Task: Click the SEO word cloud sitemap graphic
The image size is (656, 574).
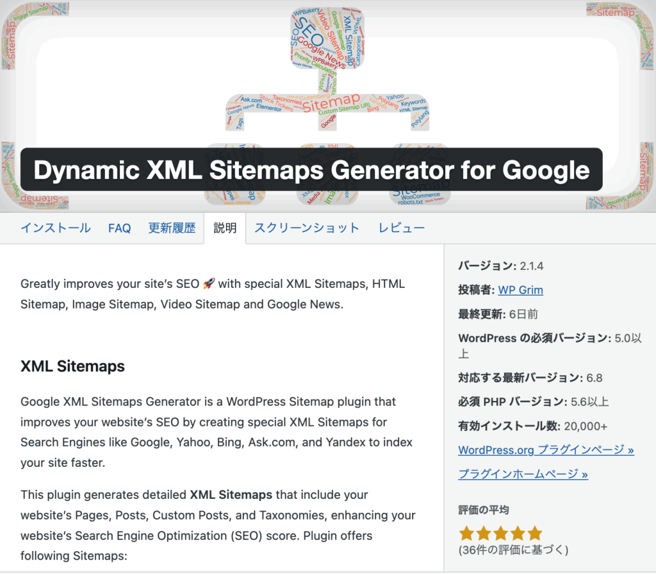Action: (x=327, y=105)
